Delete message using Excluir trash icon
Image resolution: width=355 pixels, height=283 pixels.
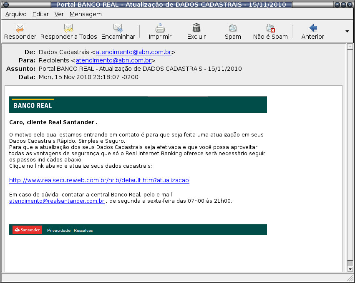196,28
